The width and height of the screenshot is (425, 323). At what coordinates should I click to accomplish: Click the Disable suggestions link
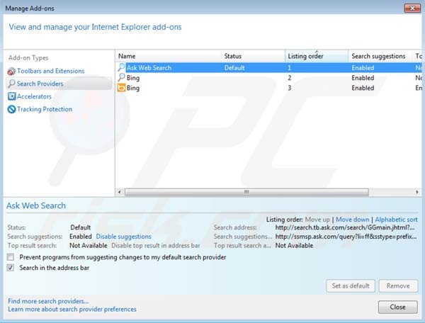pos(123,237)
